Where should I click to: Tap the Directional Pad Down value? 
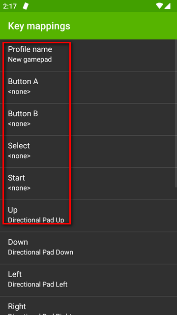[x=40, y=252]
